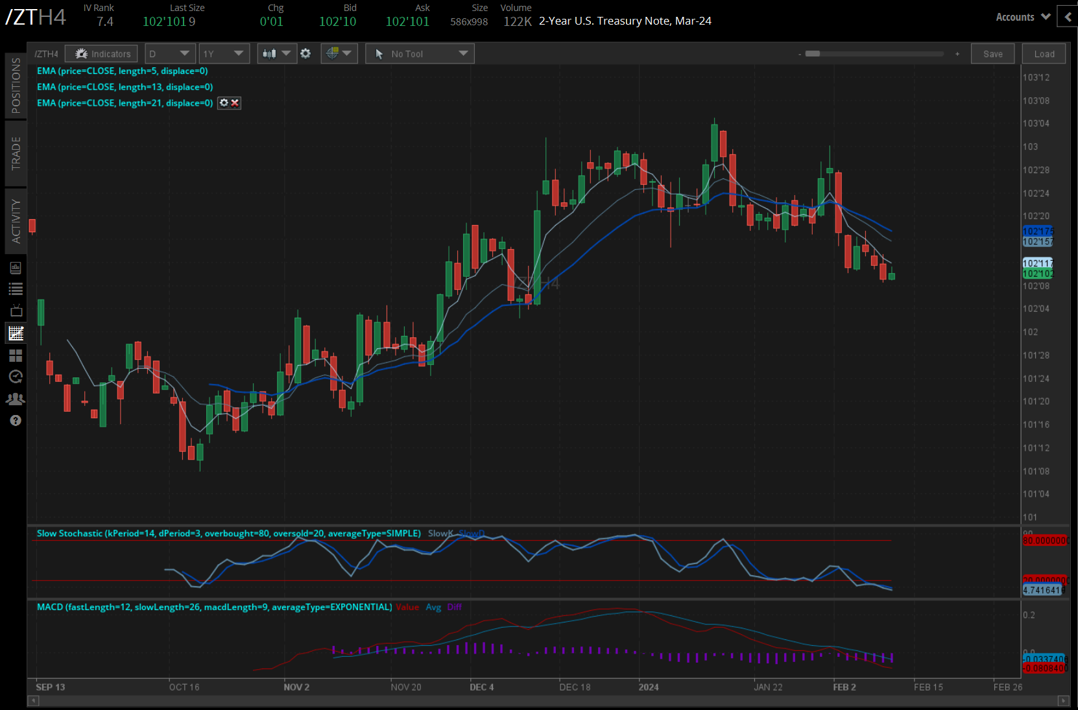Select the chart view icon in sidebar
This screenshot has height=710, width=1078.
coord(16,333)
